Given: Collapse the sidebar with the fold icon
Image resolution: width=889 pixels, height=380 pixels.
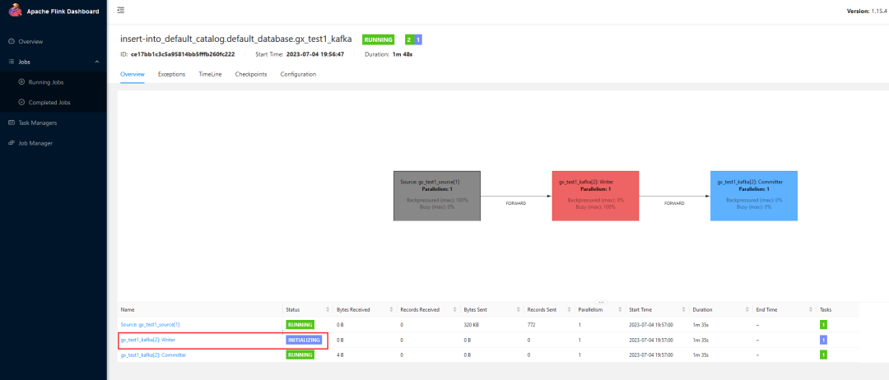Looking at the screenshot, I should 121,10.
